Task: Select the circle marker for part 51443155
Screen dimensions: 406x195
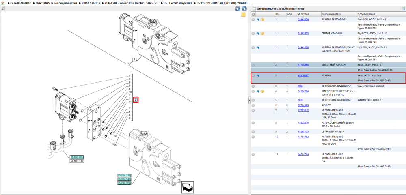Action: pos(253,33)
